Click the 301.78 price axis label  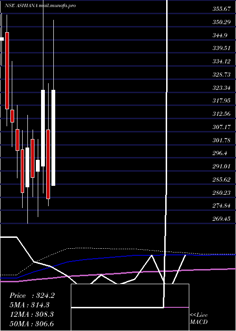coord(221,140)
